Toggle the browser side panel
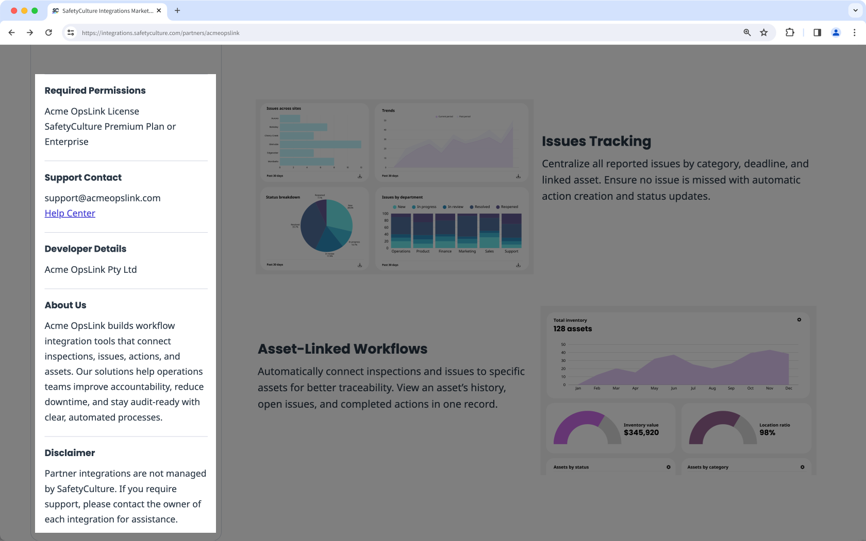This screenshot has height=541, width=866. pos(817,32)
